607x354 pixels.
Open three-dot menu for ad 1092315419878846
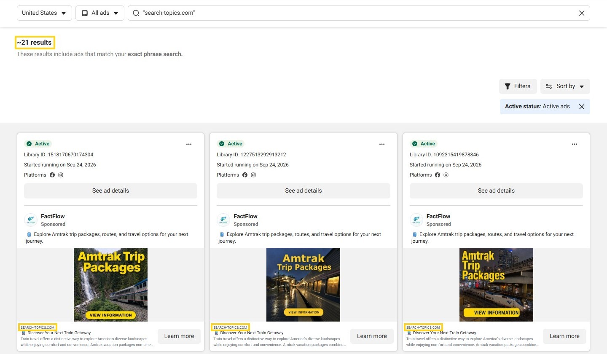pyautogui.click(x=575, y=144)
